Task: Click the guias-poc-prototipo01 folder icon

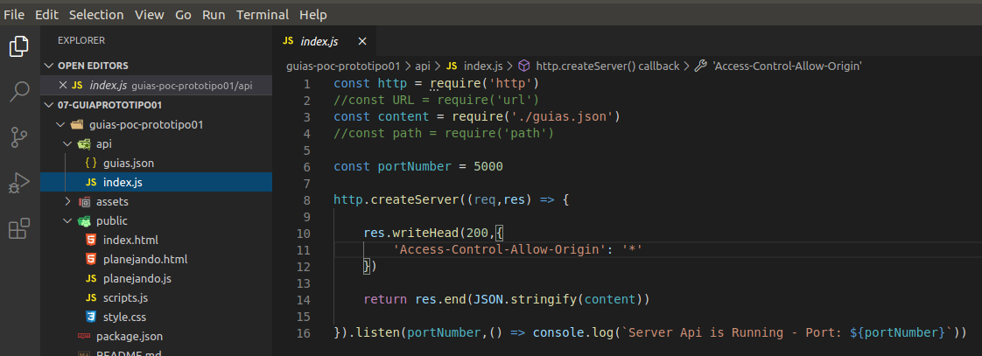Action: (x=77, y=124)
